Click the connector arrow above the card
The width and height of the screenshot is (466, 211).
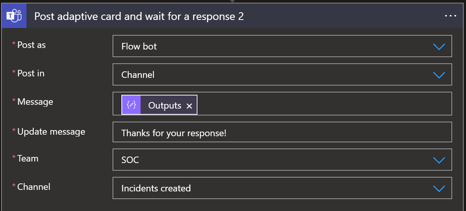[232, 1]
